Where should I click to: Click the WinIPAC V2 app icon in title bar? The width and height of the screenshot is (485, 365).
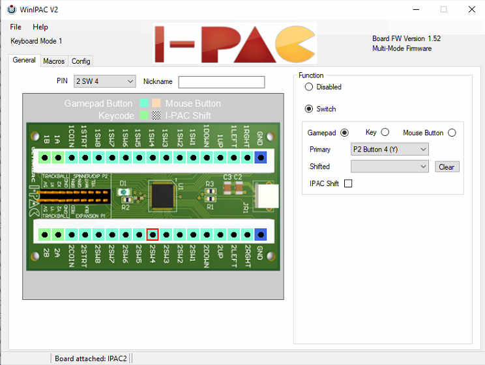[12, 10]
